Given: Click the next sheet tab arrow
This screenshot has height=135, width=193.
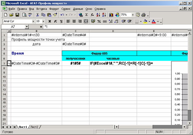Looking at the screenshot, I should click(11, 127).
